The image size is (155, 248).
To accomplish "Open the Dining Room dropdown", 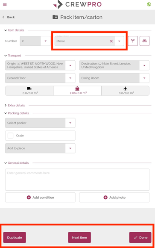I will [x=114, y=78].
